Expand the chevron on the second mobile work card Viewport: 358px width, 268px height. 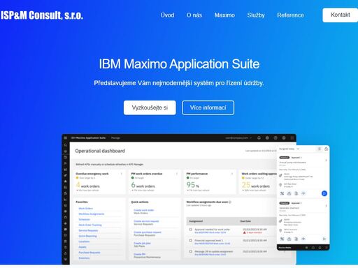point(326,206)
